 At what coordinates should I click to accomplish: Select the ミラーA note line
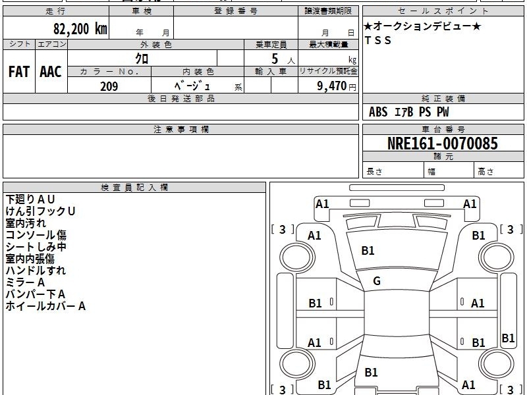tap(25, 282)
